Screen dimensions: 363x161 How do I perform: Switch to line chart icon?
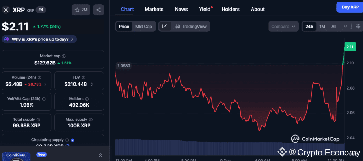(x=165, y=26)
